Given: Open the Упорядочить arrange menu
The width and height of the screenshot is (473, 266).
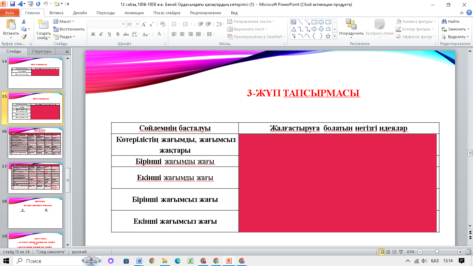Looking at the screenshot, I should 351,29.
